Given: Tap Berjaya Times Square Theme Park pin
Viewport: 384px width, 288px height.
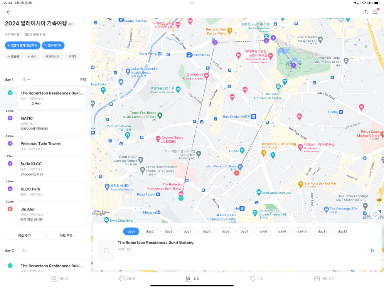Looking at the screenshot, I should click(255, 213).
